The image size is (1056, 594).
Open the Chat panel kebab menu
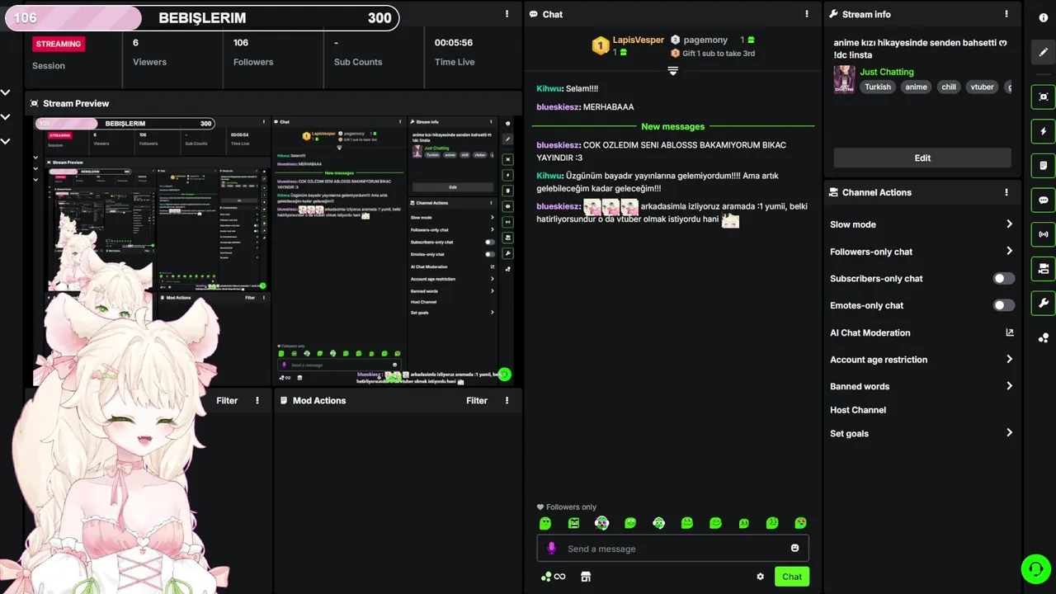click(x=807, y=14)
